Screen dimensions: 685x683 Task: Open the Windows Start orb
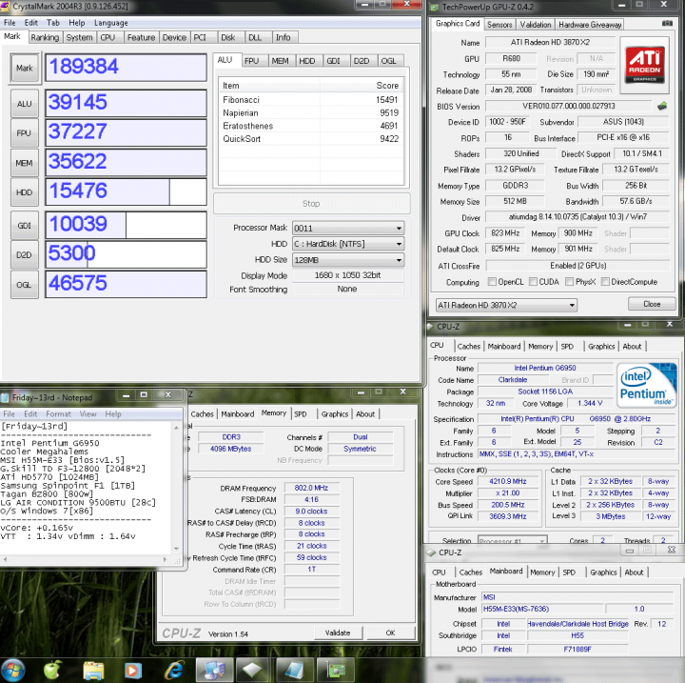pos(13,670)
